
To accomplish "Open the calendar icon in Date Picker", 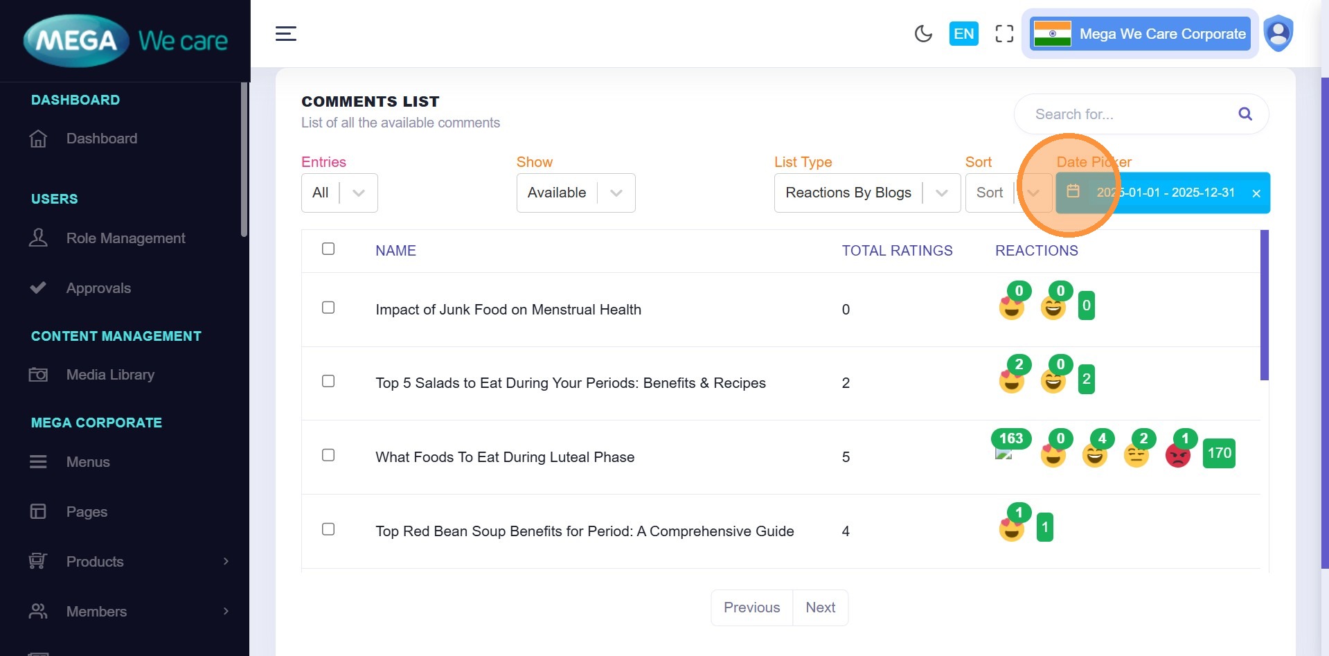I will (x=1073, y=192).
